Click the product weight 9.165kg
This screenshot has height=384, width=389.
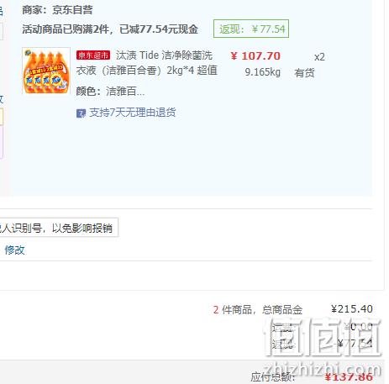262,72
